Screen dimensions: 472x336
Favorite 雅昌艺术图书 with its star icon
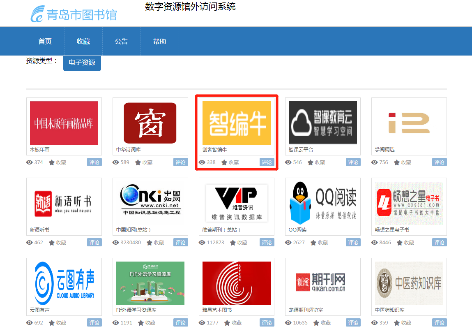pyautogui.click(x=227, y=323)
